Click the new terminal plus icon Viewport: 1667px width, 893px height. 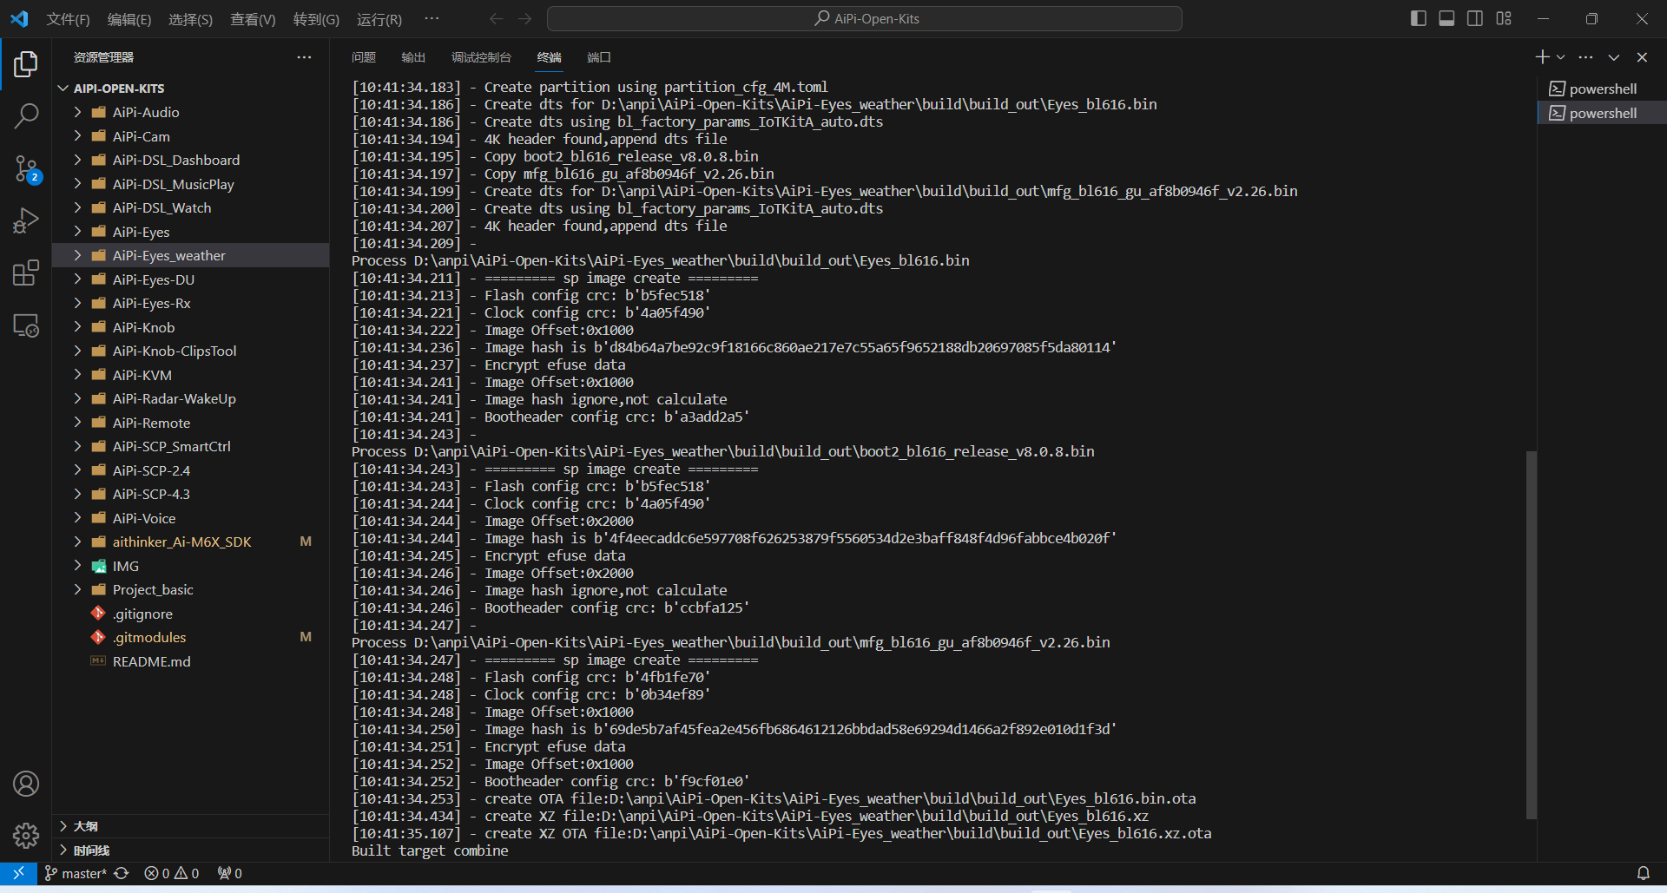click(x=1542, y=57)
